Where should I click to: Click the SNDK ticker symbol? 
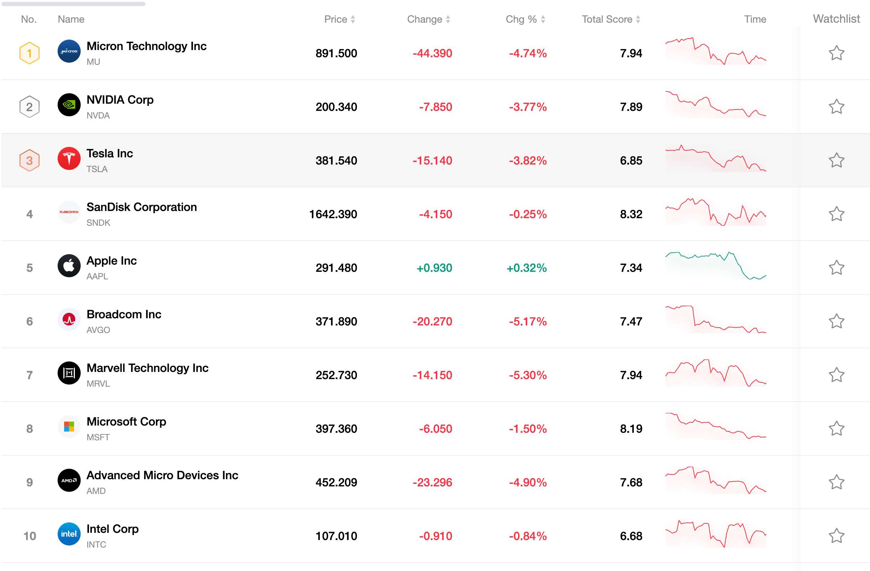pyautogui.click(x=98, y=222)
